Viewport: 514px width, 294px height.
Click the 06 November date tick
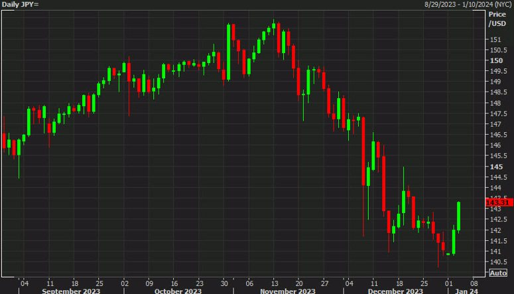click(x=249, y=283)
